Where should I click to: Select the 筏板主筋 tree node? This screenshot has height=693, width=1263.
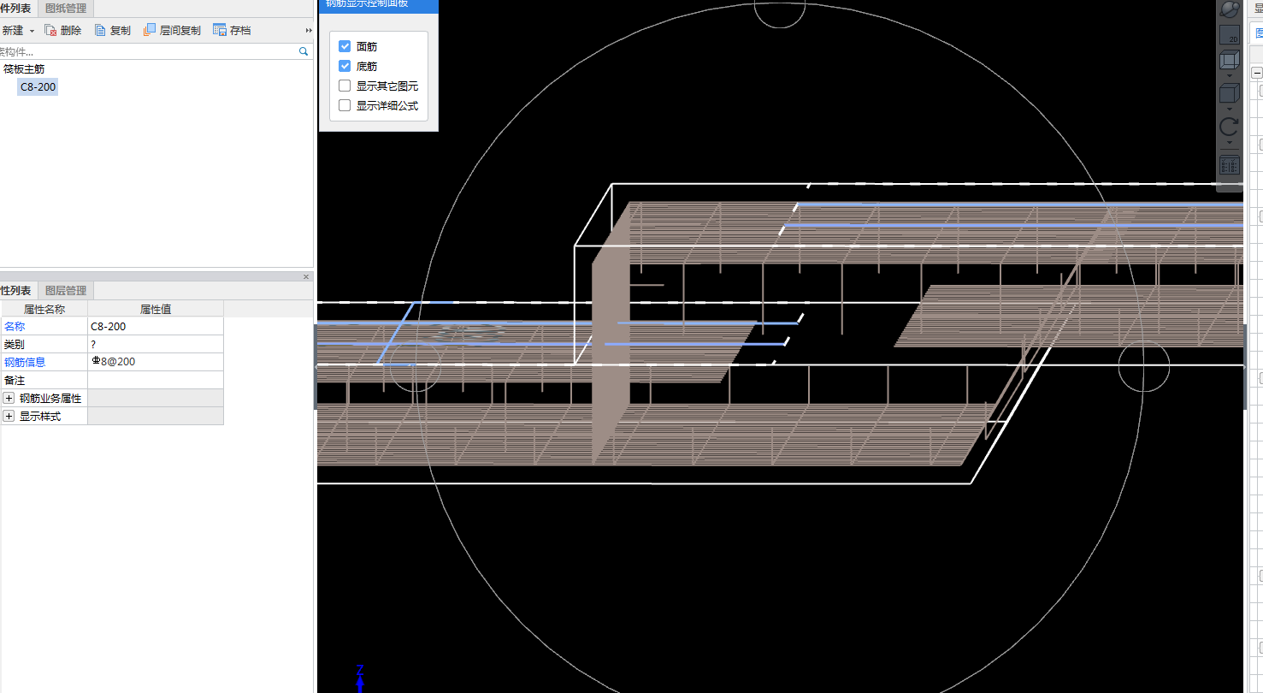(24, 68)
